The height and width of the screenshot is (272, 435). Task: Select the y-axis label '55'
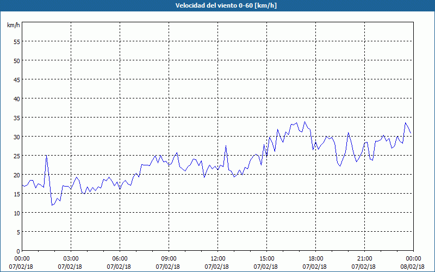pyautogui.click(x=17, y=42)
